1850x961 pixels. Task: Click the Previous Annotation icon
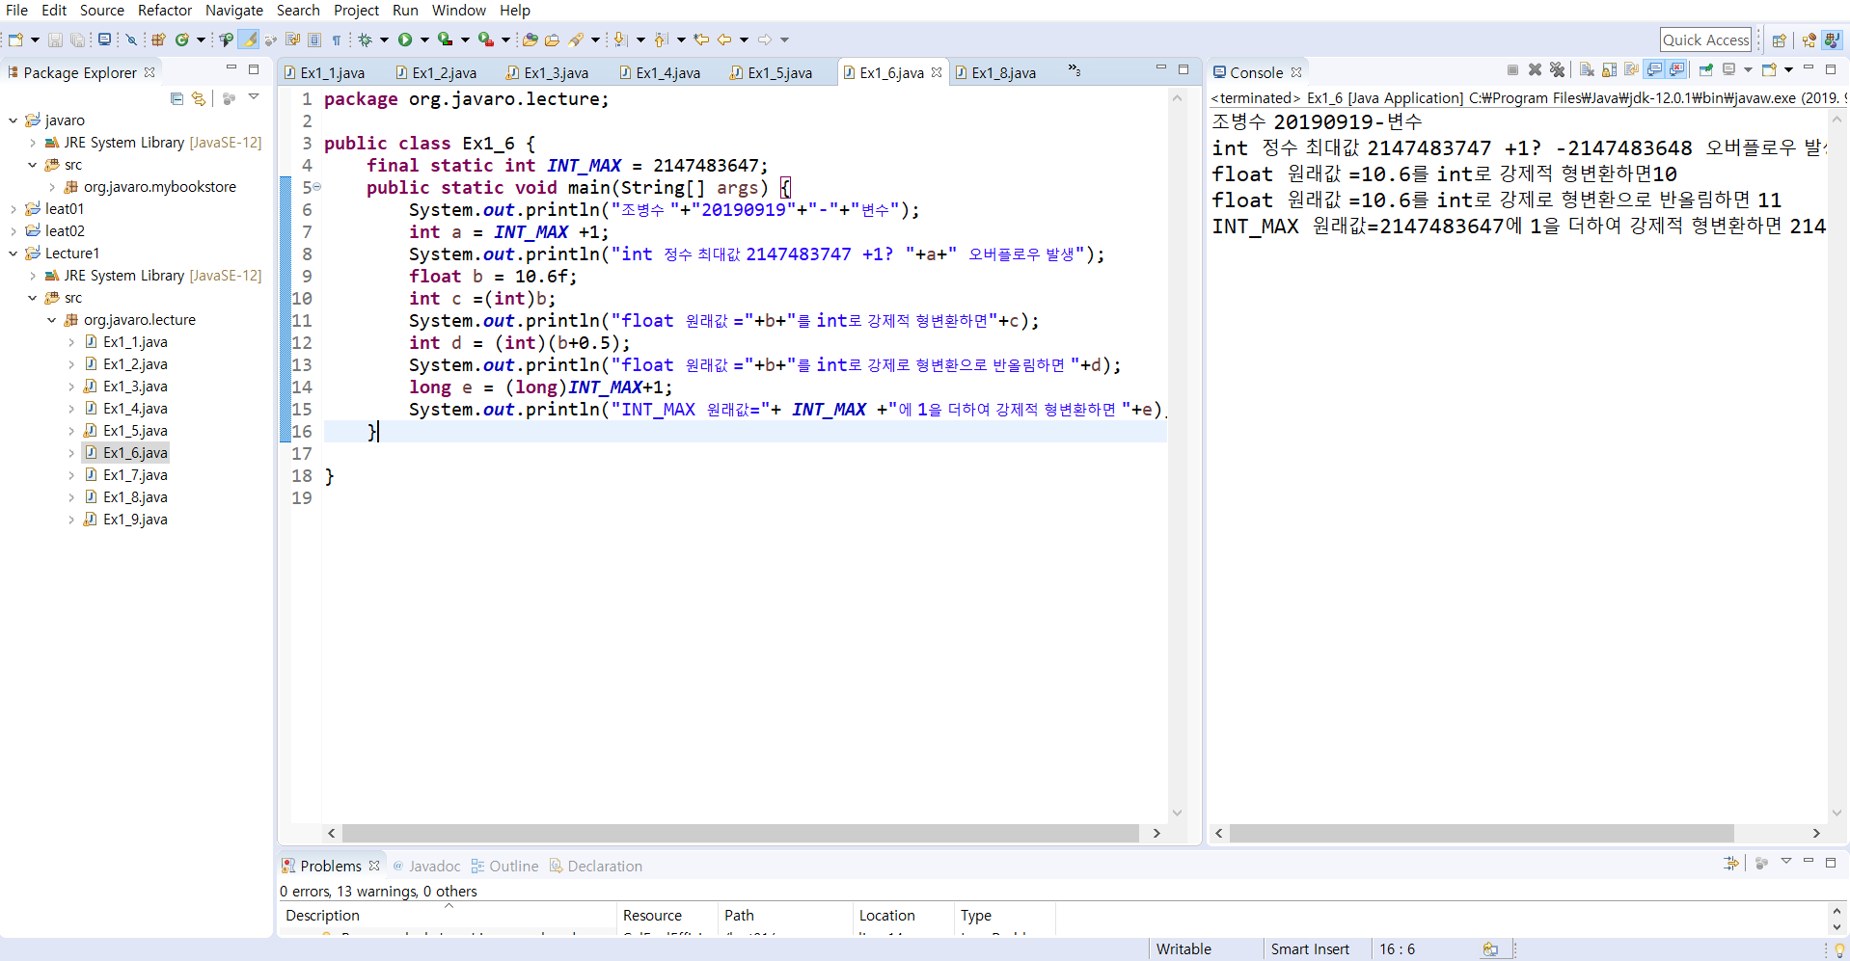point(661,40)
